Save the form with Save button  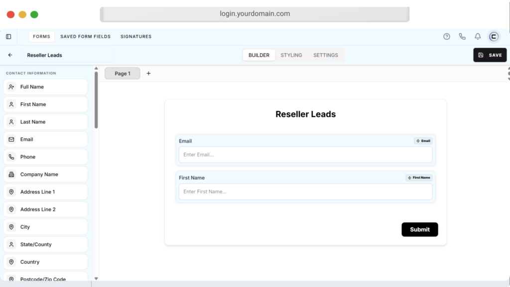[x=490, y=55]
